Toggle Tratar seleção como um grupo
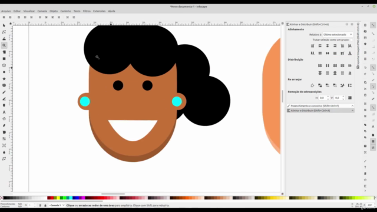 [351, 39]
